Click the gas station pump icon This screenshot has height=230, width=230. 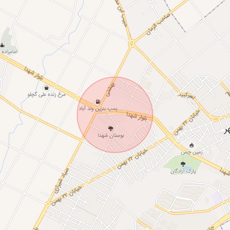click(x=98, y=102)
